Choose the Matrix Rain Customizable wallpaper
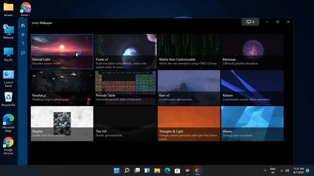 pyautogui.click(x=189, y=52)
